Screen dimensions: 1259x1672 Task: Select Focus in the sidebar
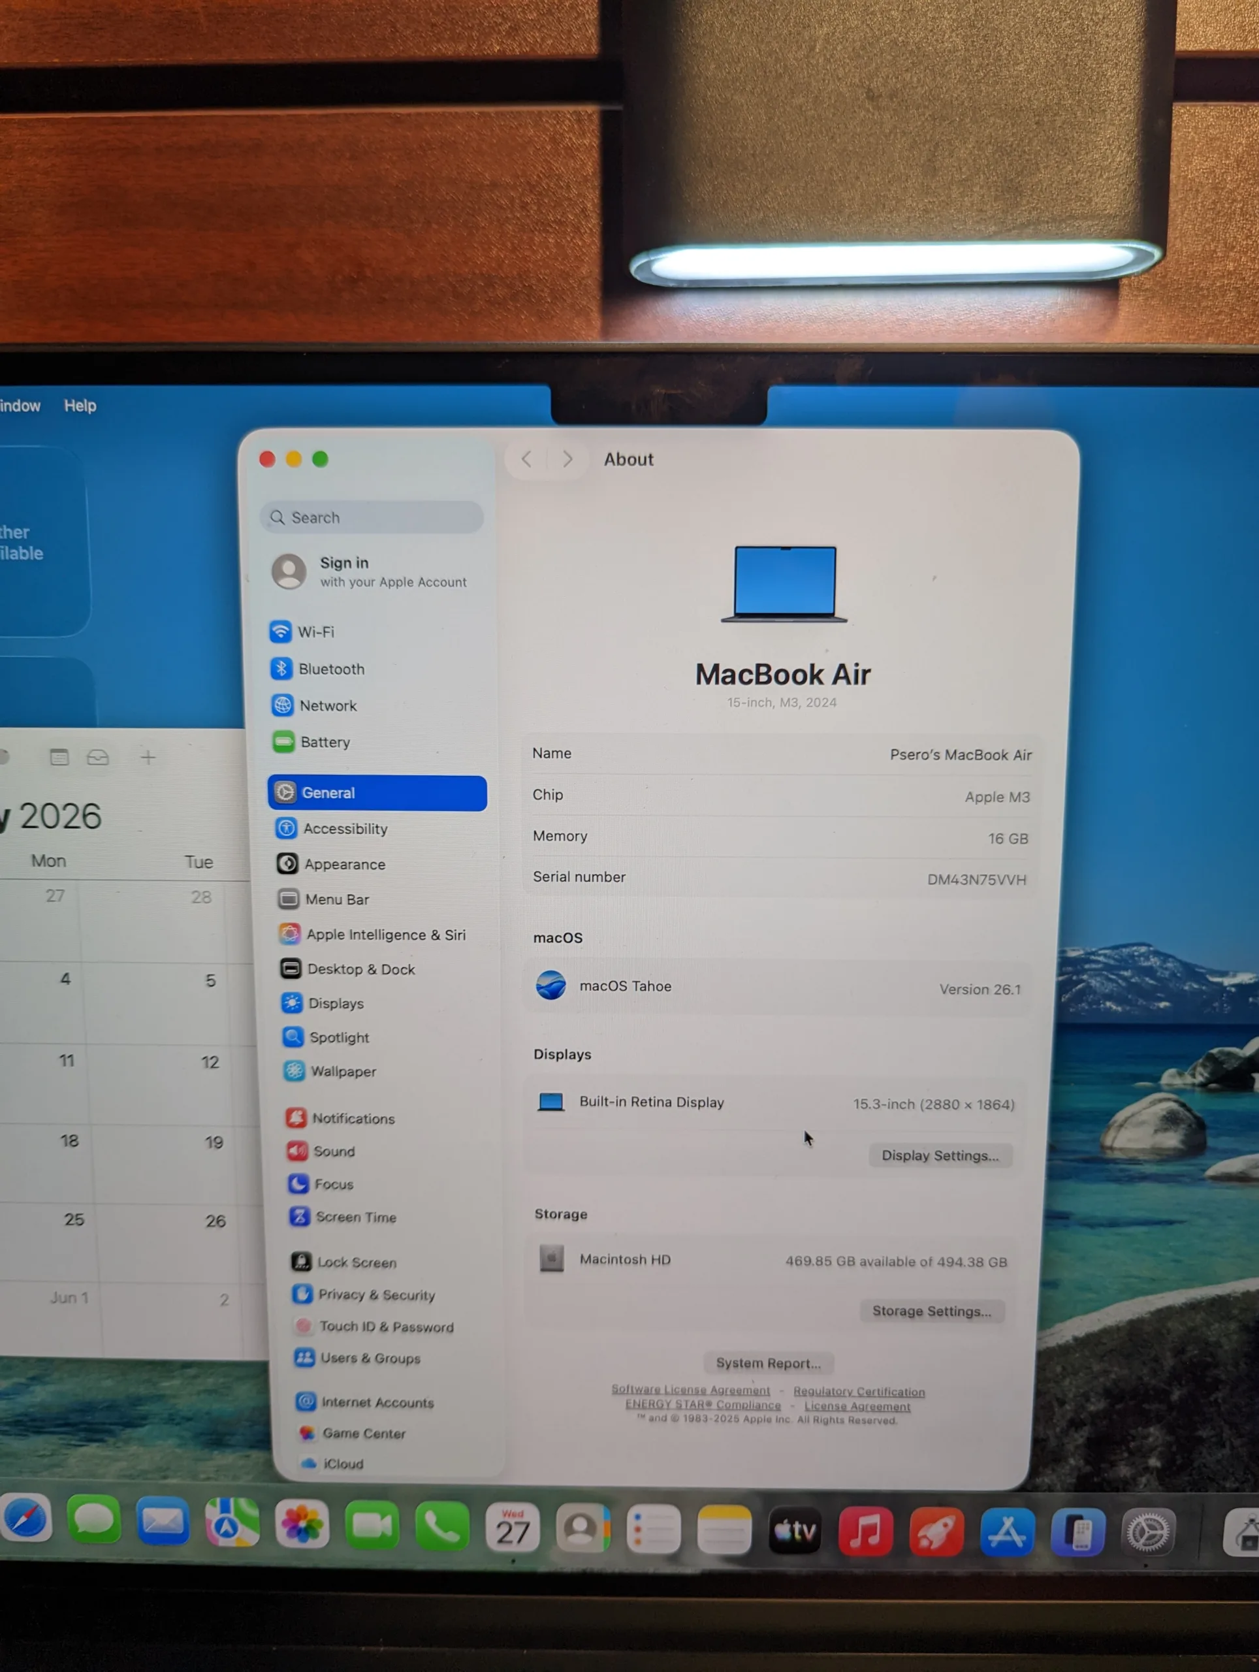coord(321,1183)
